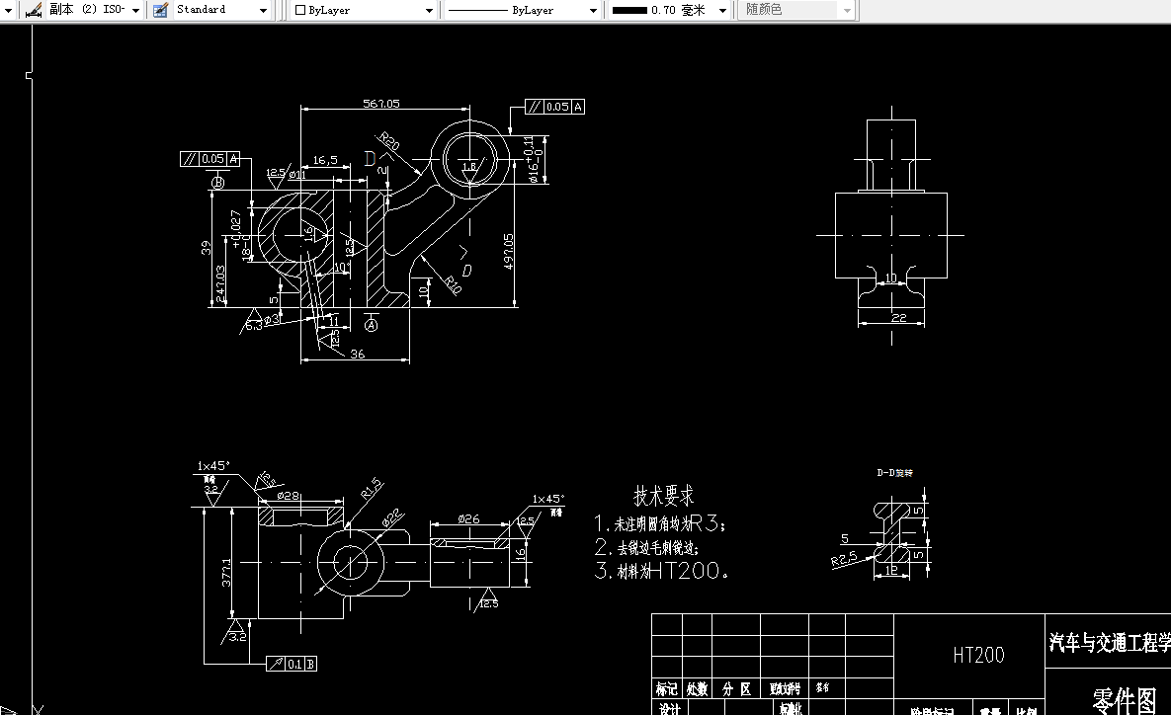Image resolution: width=1171 pixels, height=715 pixels.
Task: Select technical note '2. 去锐边毛刺锐边;'
Action: click(646, 547)
